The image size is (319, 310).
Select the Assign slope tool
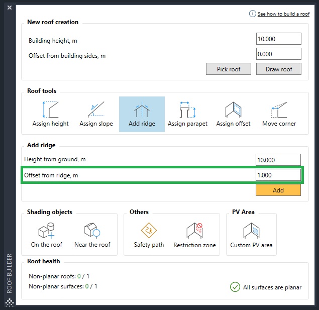click(96, 114)
